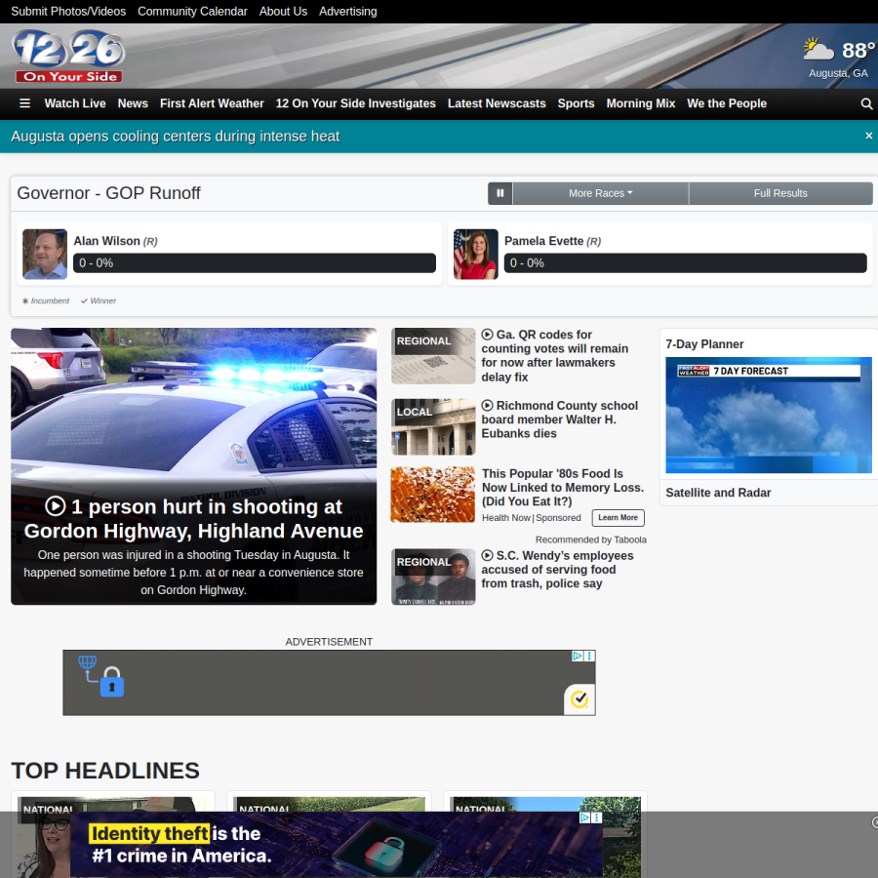This screenshot has width=878, height=878.
Task: Open the News menu item
Action: pyautogui.click(x=133, y=103)
